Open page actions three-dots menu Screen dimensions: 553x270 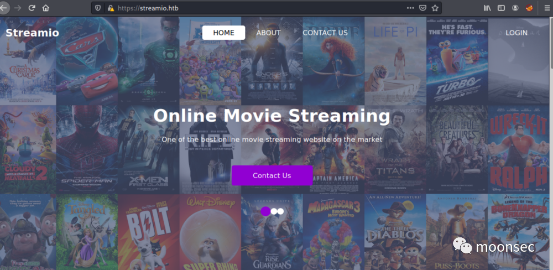pos(410,8)
